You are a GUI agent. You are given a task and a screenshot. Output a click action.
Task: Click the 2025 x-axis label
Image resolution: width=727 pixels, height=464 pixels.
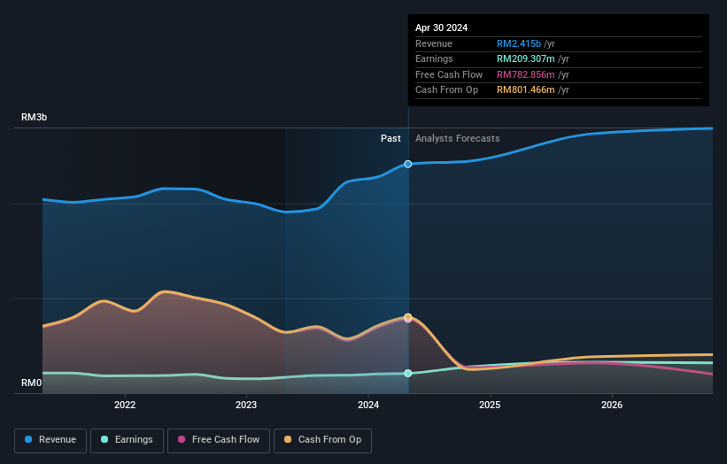490,405
